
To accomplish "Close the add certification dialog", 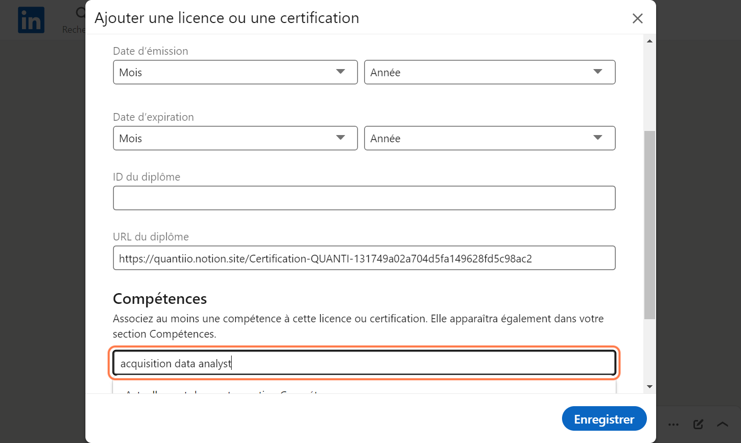I will 637,18.
